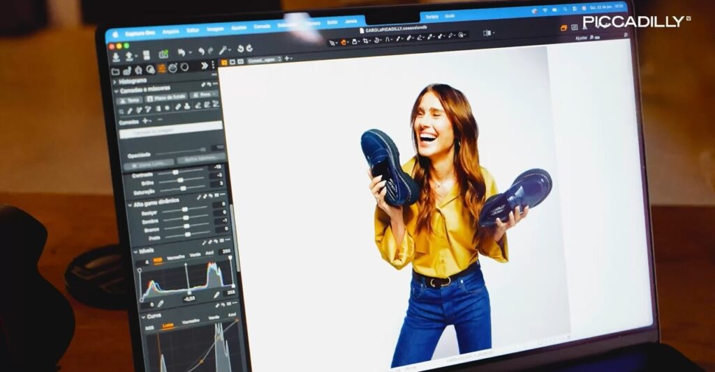The width and height of the screenshot is (715, 372).
Task: Open the Imagem menu in the menu bar
Action: (x=215, y=29)
